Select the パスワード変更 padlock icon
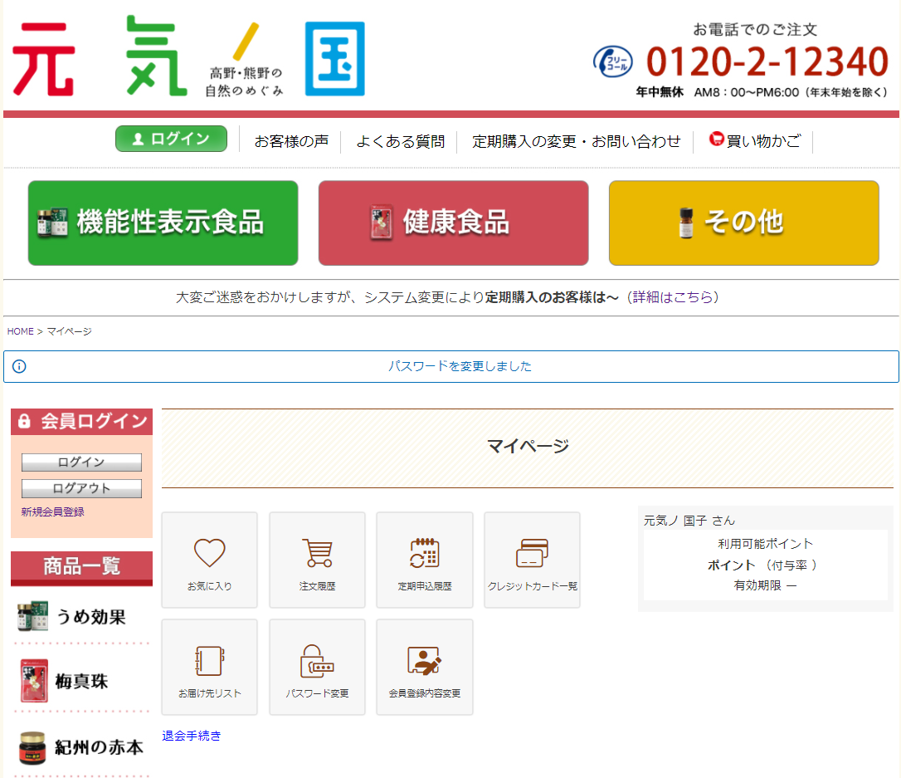The image size is (901, 778). click(317, 667)
